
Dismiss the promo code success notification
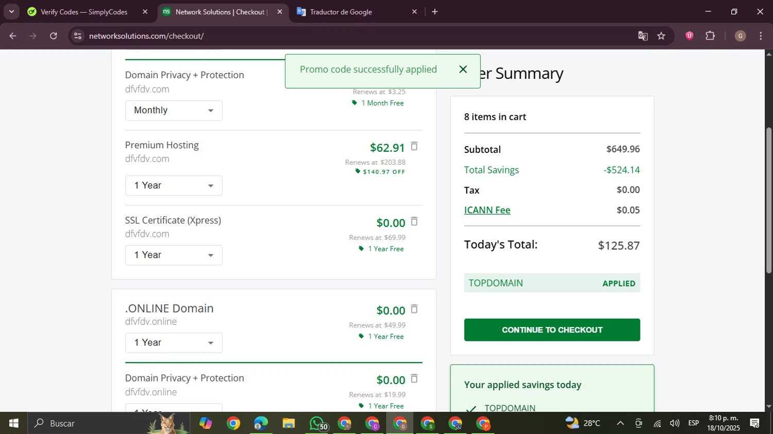[463, 70]
